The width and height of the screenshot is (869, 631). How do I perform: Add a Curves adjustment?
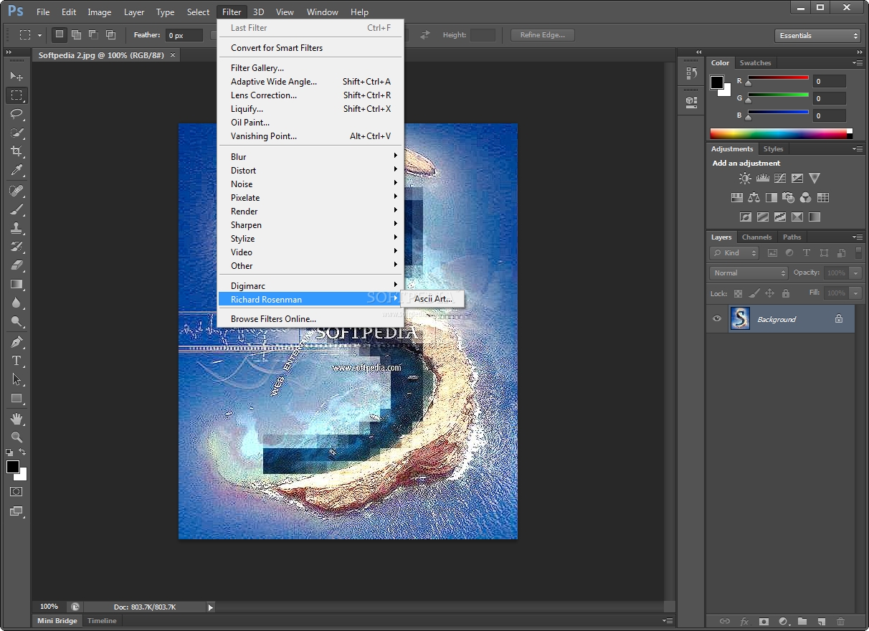pyautogui.click(x=780, y=179)
